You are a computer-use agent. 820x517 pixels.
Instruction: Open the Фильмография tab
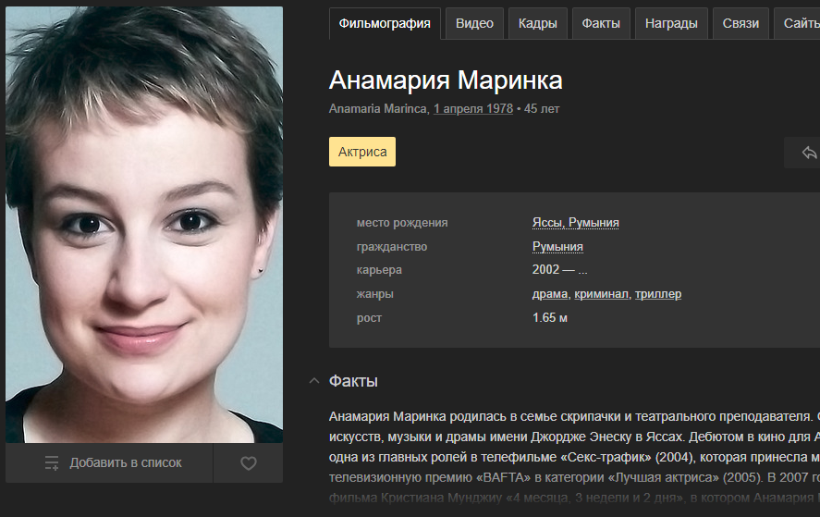385,23
